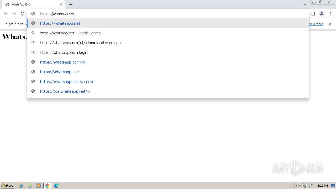336x189 pixels.
Task: Click the globe icon beside https://whatsapp.com/channel
Action: (33, 82)
